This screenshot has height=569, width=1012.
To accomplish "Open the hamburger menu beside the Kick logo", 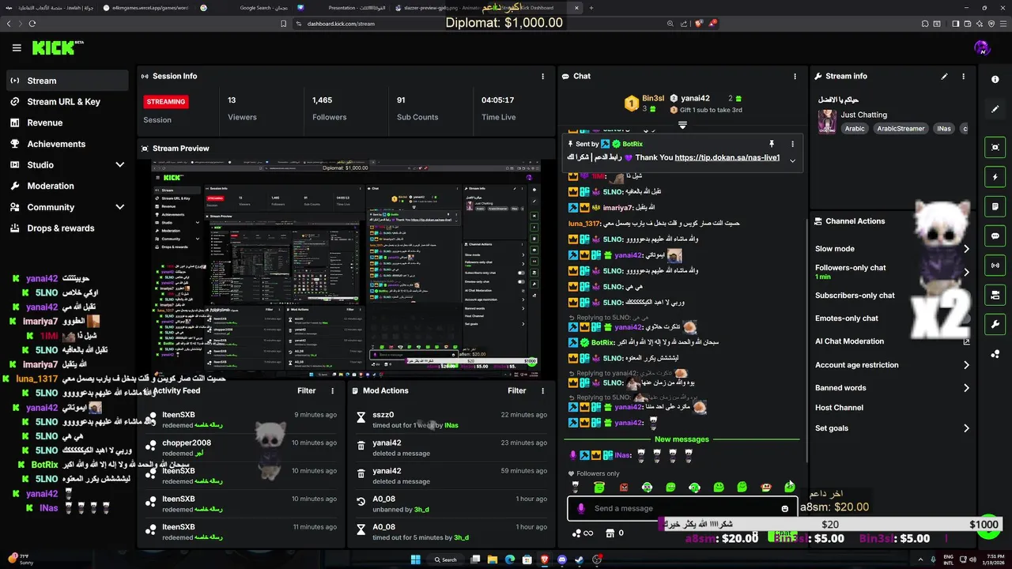I will [x=17, y=48].
